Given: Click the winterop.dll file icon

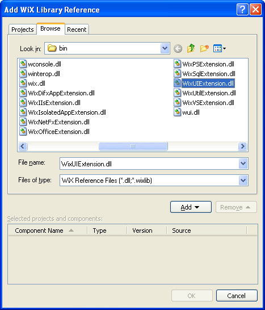Looking at the screenshot, I should coord(23,74).
